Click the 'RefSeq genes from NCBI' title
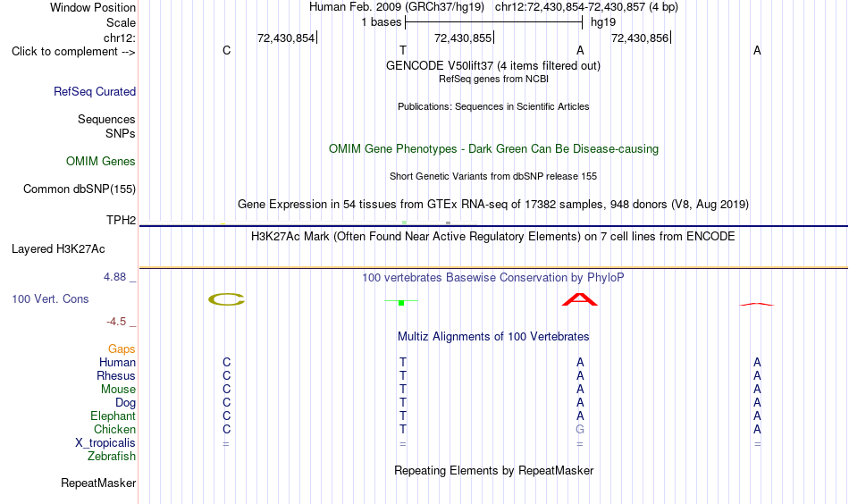Screen dimensions: 849x504 (x=494, y=79)
